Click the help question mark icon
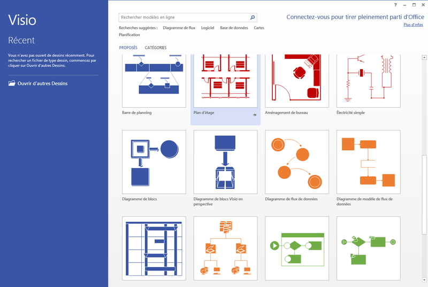 point(395,5)
